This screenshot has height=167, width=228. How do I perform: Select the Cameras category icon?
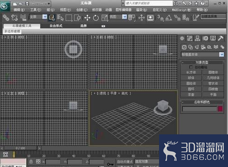(x=203, y=47)
